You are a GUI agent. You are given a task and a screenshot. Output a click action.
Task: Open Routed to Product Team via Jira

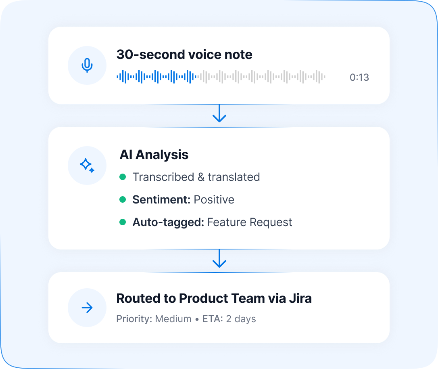214,298
